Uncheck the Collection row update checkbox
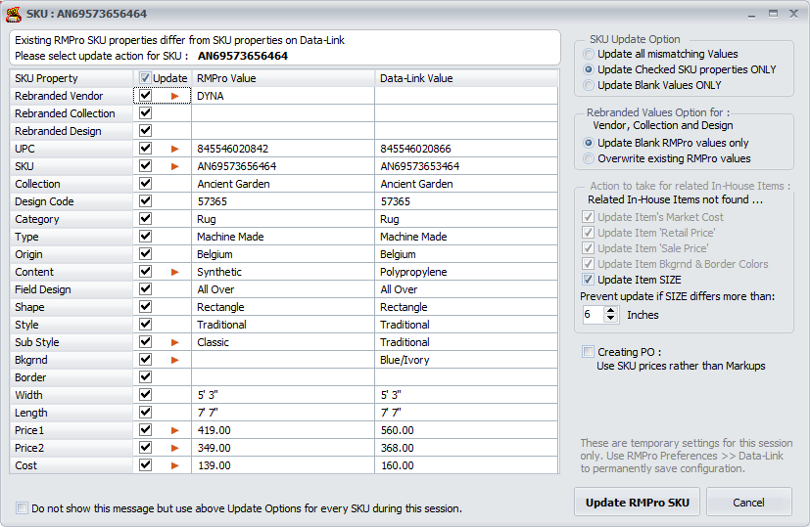 click(x=145, y=184)
